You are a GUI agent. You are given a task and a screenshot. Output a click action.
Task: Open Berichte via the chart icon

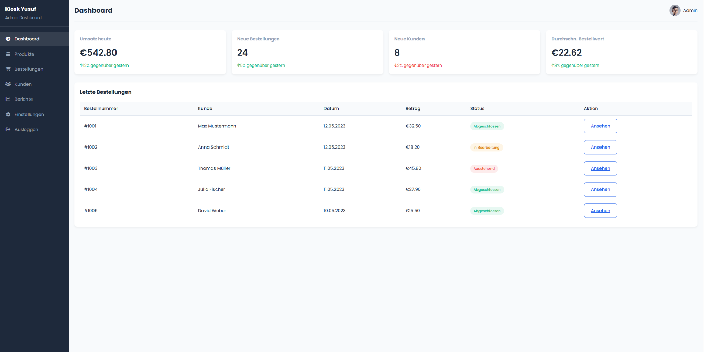tap(8, 99)
